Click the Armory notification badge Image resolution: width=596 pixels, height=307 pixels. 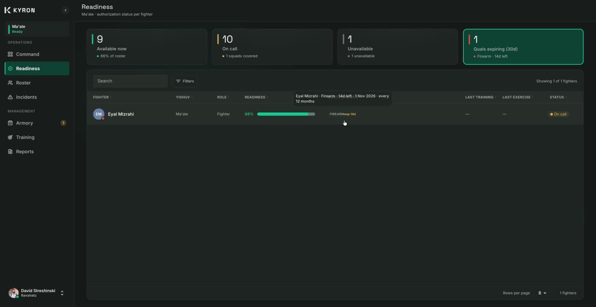click(x=63, y=123)
